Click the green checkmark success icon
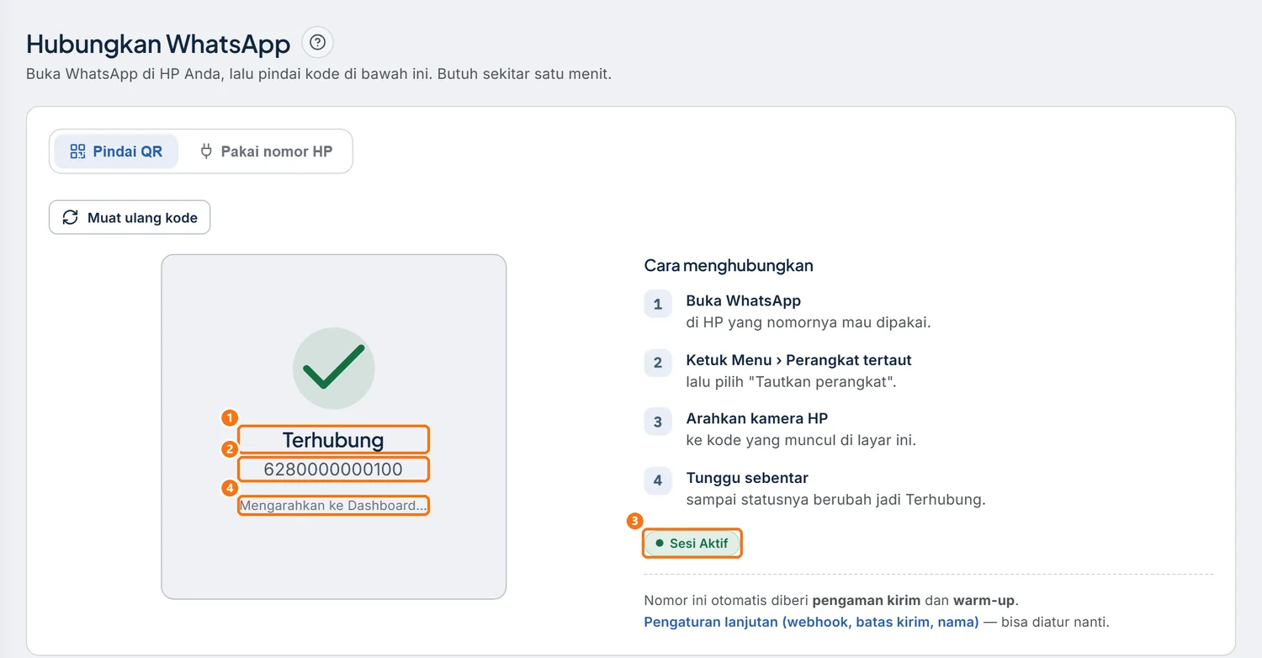 334,369
